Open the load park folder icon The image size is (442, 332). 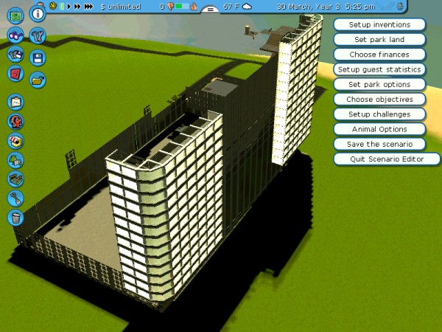38,80
